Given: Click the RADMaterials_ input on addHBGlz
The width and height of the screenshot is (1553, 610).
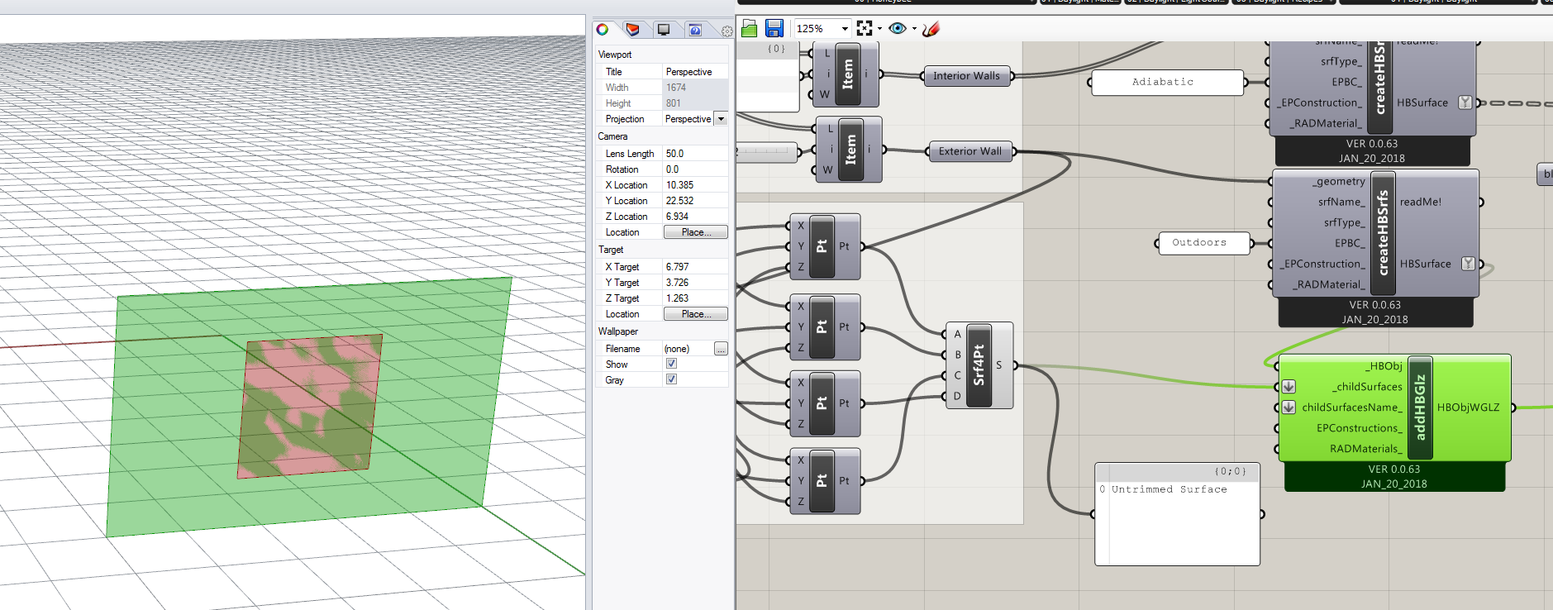Looking at the screenshot, I should 1366,449.
